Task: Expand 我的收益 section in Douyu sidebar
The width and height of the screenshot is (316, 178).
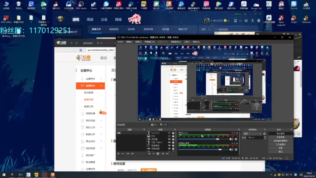Action: tap(102, 121)
